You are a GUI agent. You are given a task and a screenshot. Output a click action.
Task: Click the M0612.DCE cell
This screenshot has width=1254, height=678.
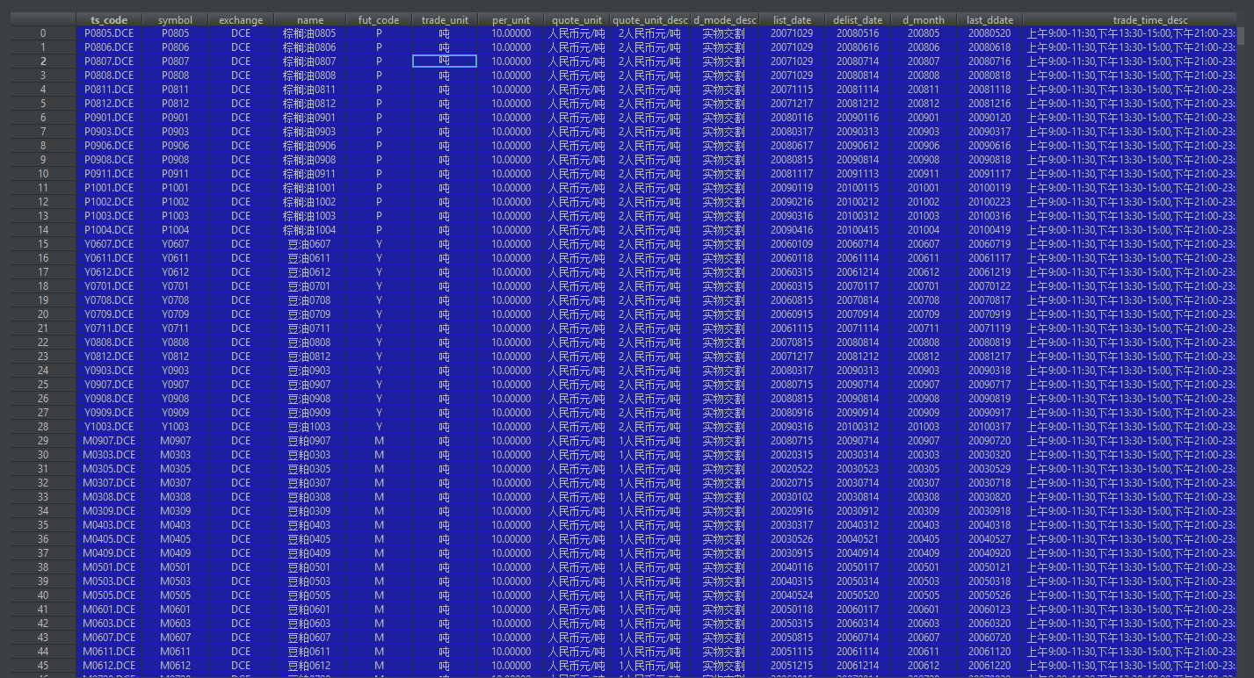[109, 666]
